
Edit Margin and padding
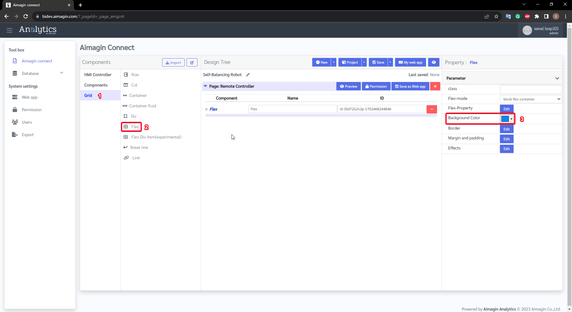pyautogui.click(x=506, y=139)
